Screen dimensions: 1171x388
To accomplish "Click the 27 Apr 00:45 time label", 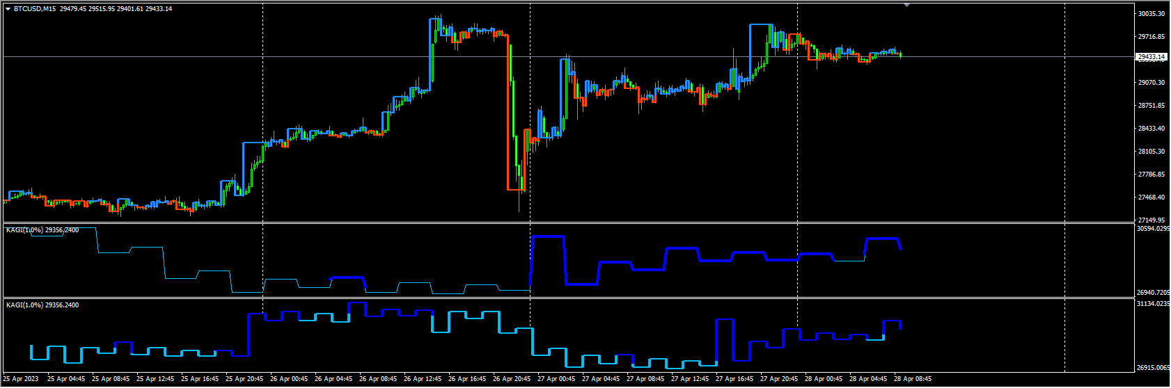I will click(x=556, y=380).
